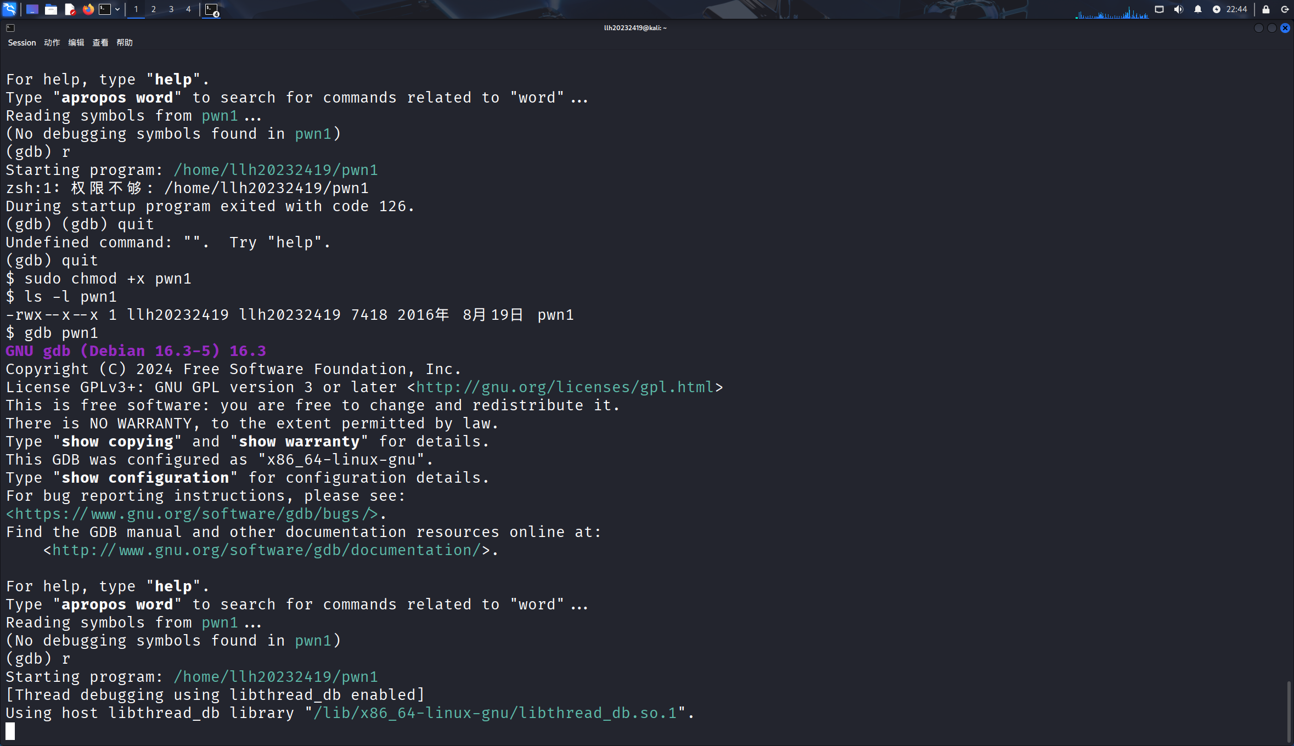Open the 查看 menu
Image resolution: width=1294 pixels, height=746 pixels.
(x=100, y=43)
